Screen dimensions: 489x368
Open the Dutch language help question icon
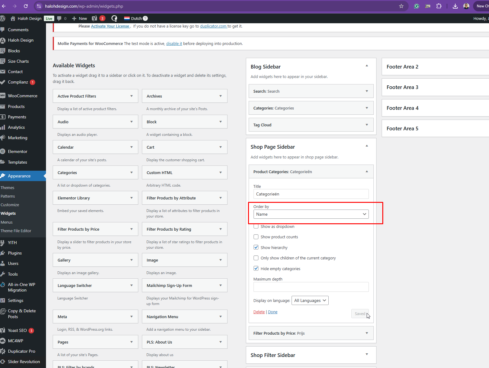pyautogui.click(x=145, y=18)
